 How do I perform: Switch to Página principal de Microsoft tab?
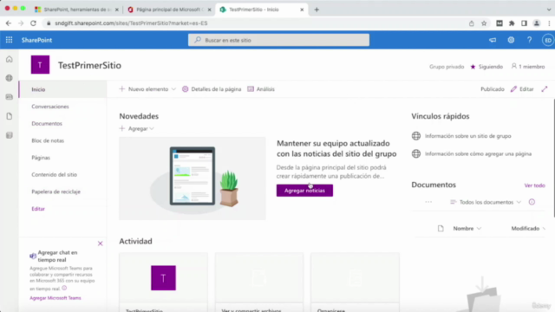point(170,10)
